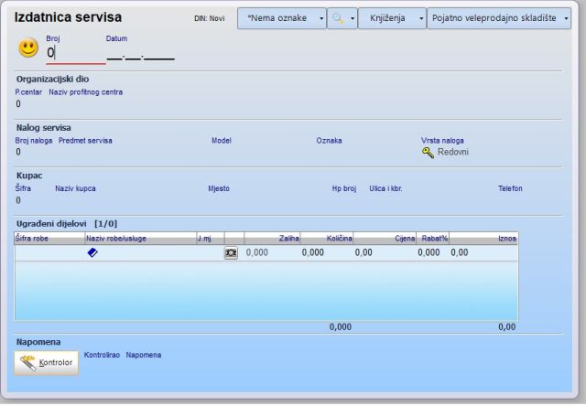
Task: Click the P.centar value field
Action: pos(18,104)
